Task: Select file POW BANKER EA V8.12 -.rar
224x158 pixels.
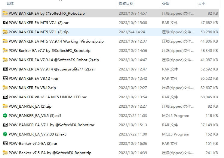Action: tap(34, 79)
